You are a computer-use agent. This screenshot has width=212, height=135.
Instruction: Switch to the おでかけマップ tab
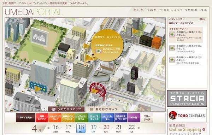point(104,109)
